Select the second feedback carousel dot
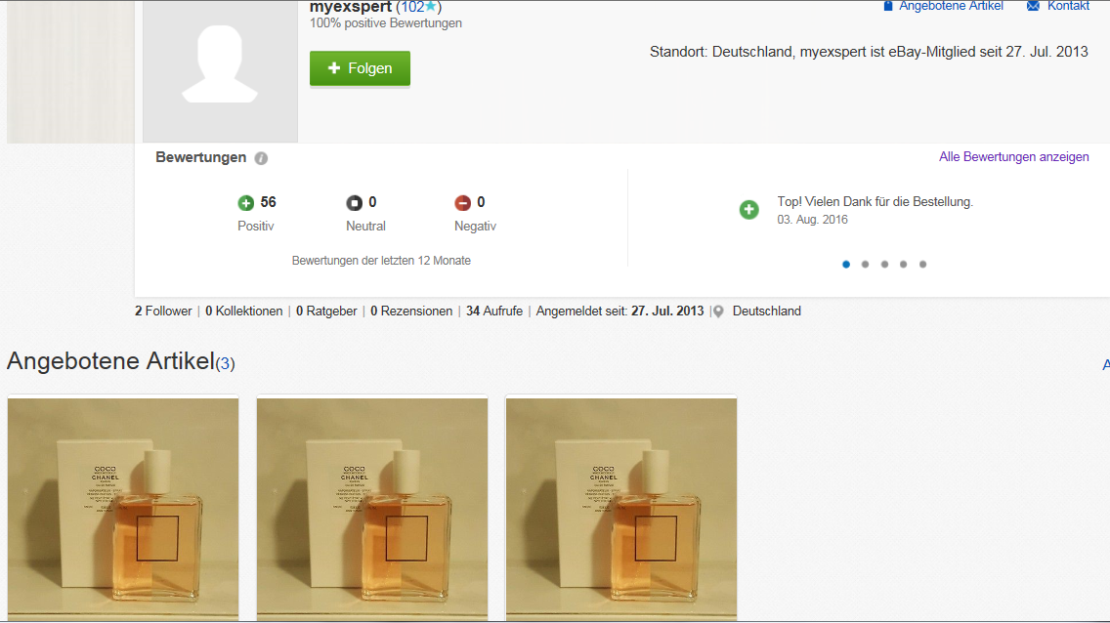The width and height of the screenshot is (1110, 623). [x=865, y=265]
